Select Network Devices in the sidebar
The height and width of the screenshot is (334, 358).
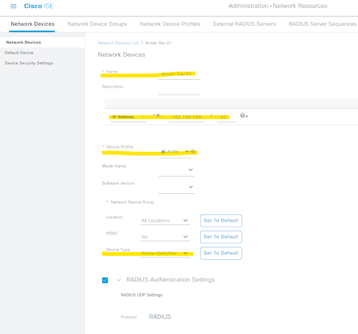(43, 42)
